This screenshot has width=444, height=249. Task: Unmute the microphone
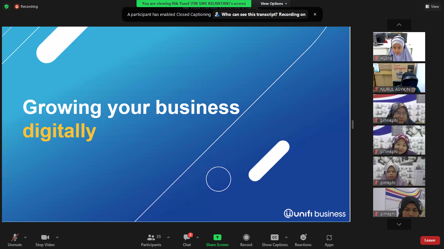pos(15,240)
